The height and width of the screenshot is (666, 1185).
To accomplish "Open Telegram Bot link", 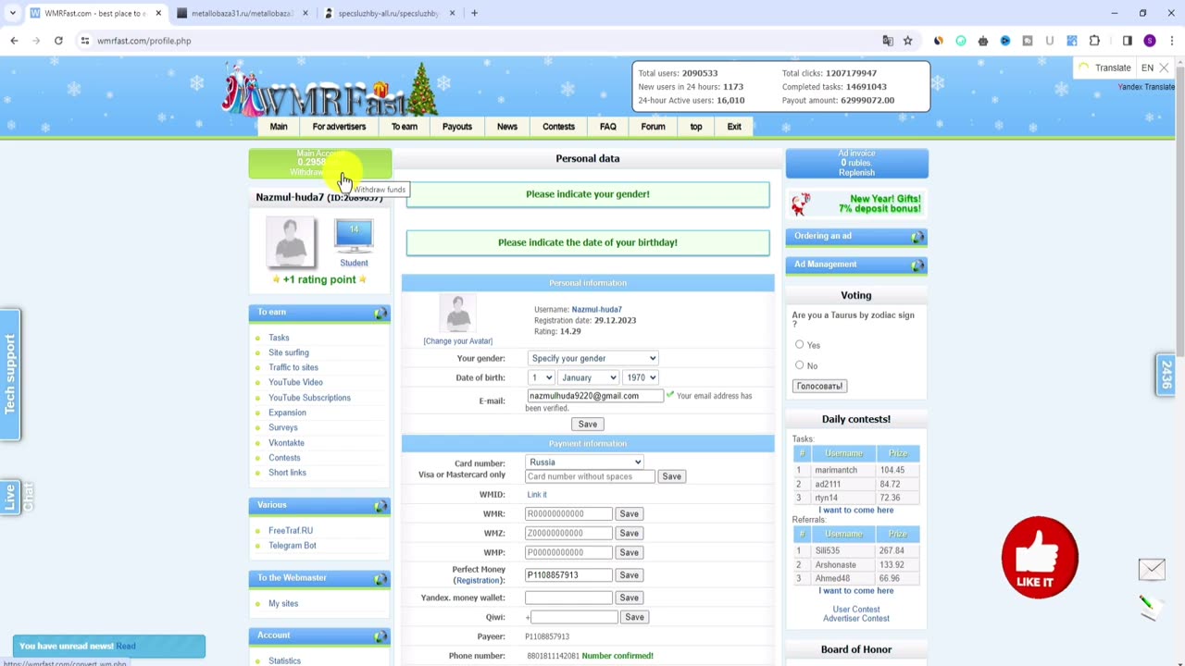I will click(293, 546).
